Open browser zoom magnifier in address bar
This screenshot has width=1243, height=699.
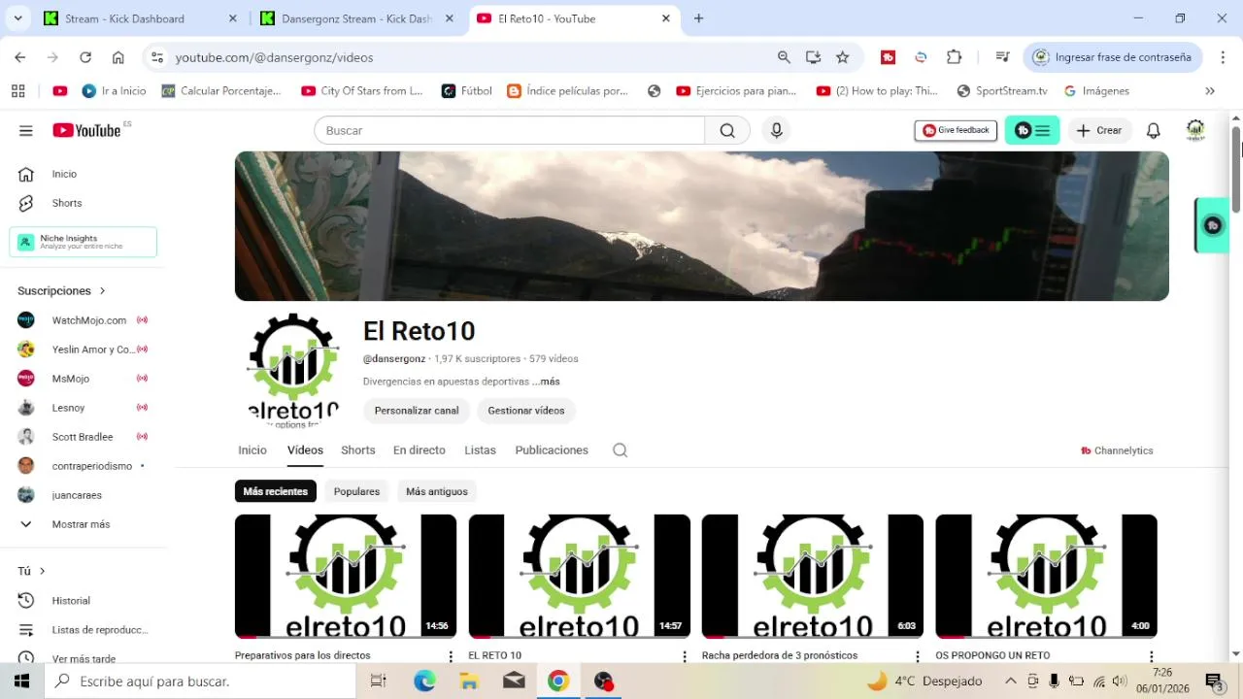point(784,57)
